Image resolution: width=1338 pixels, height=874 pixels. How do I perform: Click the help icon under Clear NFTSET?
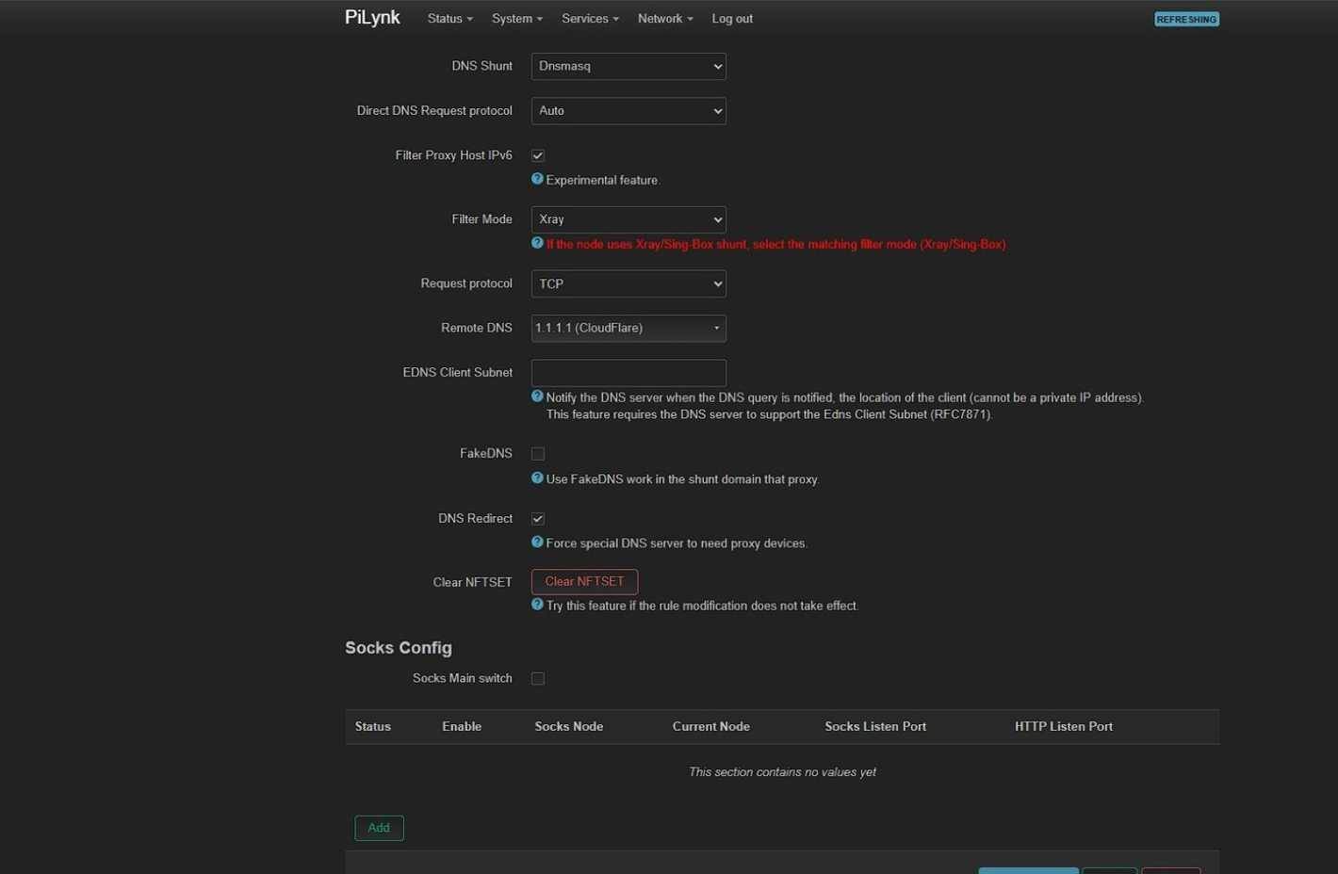[x=537, y=605]
